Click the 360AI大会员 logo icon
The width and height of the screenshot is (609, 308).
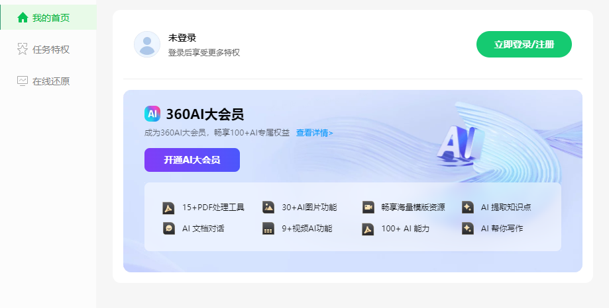(152, 114)
